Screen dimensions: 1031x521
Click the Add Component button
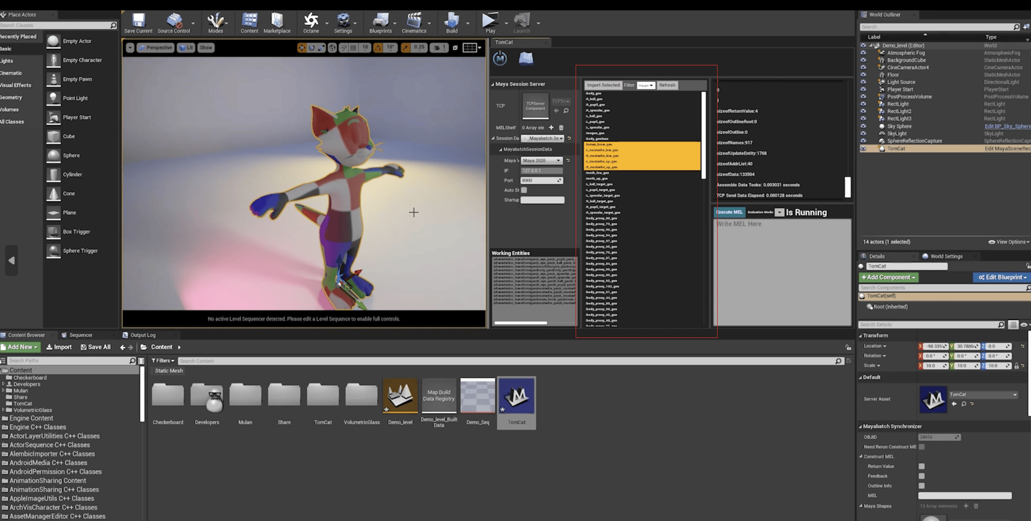pos(888,277)
